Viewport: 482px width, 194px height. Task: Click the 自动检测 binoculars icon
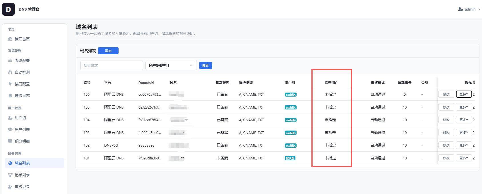10,72
